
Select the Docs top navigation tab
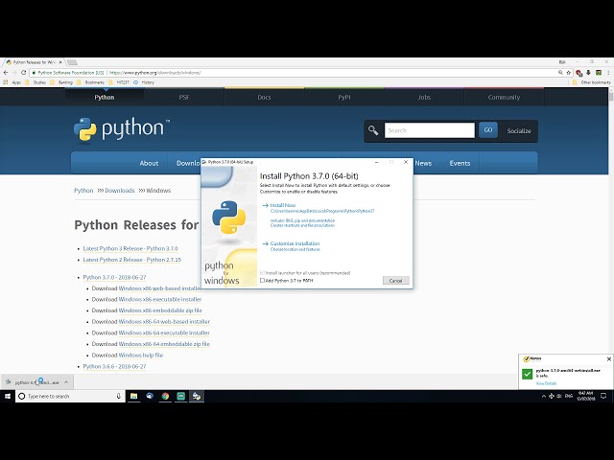[x=264, y=97]
